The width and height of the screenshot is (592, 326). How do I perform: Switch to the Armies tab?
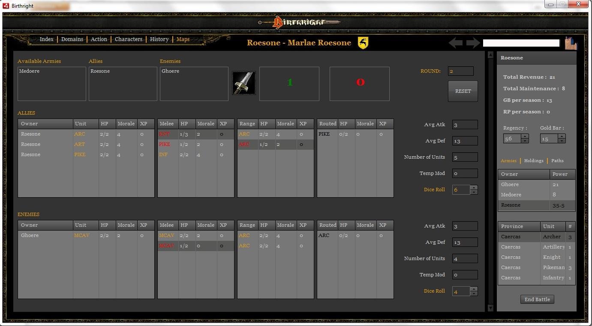[508, 161]
